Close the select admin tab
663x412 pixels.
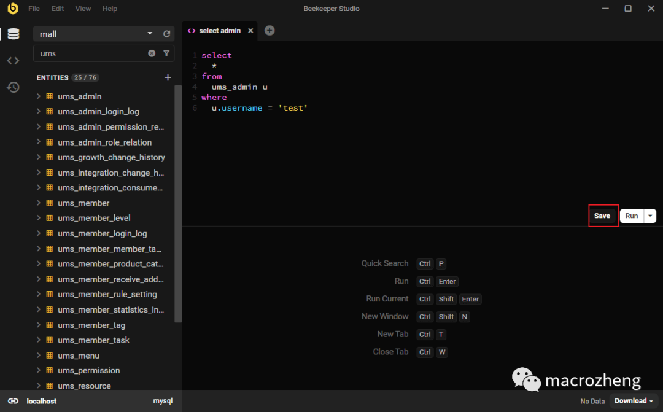coord(250,31)
